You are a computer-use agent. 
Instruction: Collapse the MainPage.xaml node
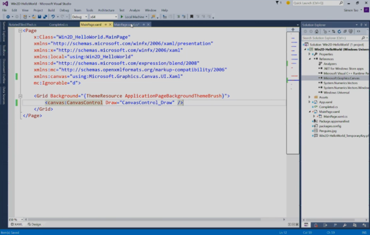[x=310, y=112]
